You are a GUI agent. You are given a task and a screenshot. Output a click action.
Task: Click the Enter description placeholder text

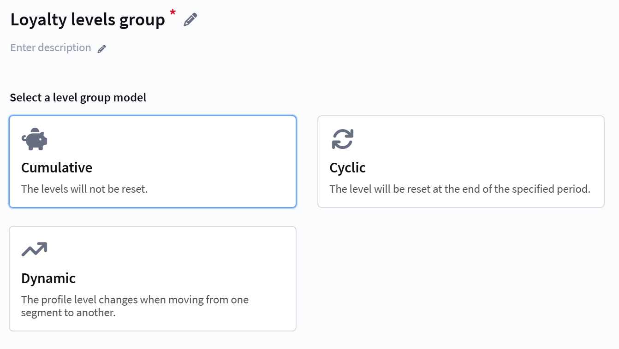click(51, 48)
